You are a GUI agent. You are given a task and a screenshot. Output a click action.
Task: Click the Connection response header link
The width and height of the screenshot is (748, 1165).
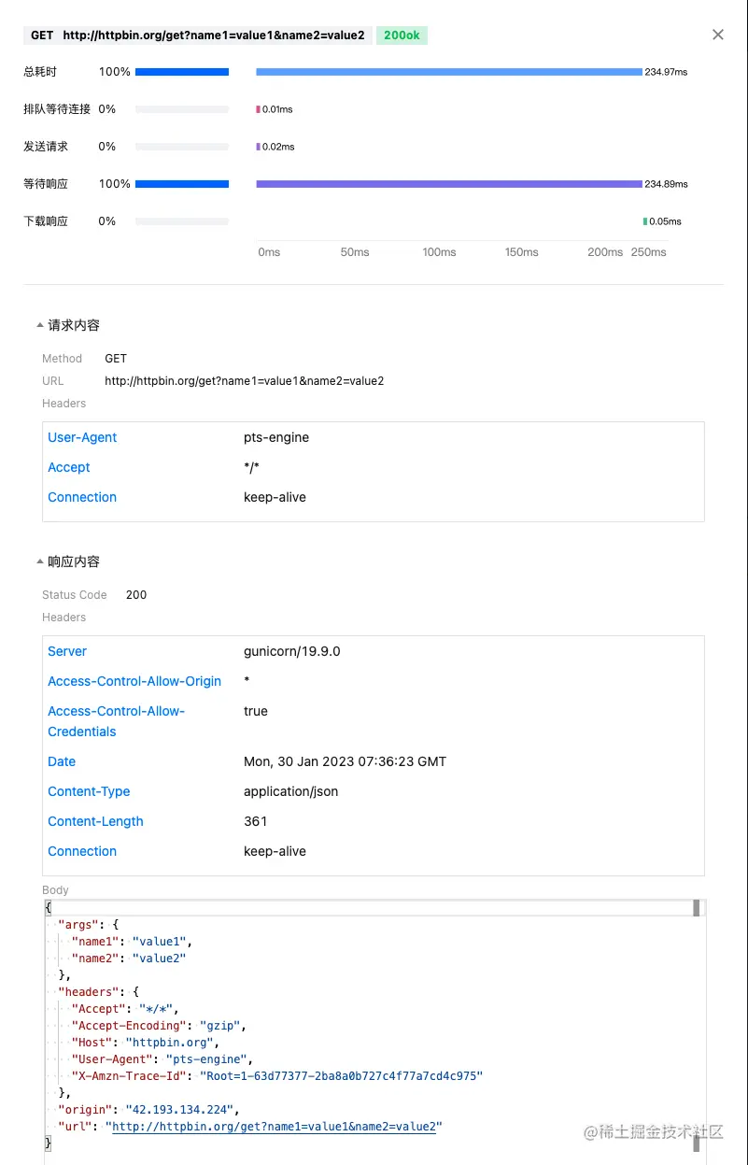click(x=82, y=851)
